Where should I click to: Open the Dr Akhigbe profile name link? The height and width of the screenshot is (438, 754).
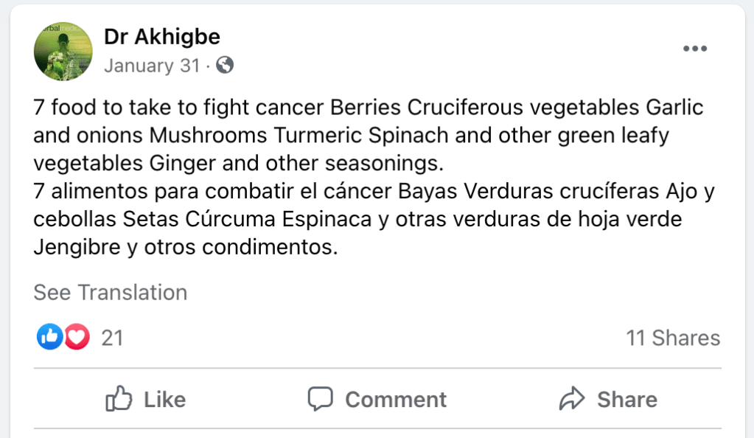162,36
